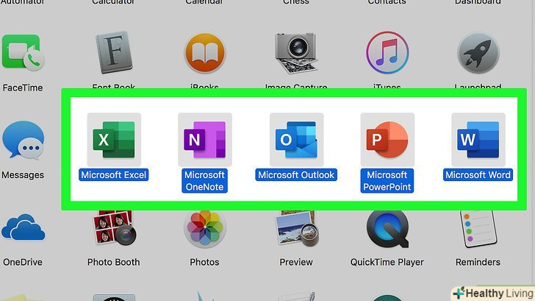Click the Messages name label
Viewport: 535px width, 301px height.
23,175
